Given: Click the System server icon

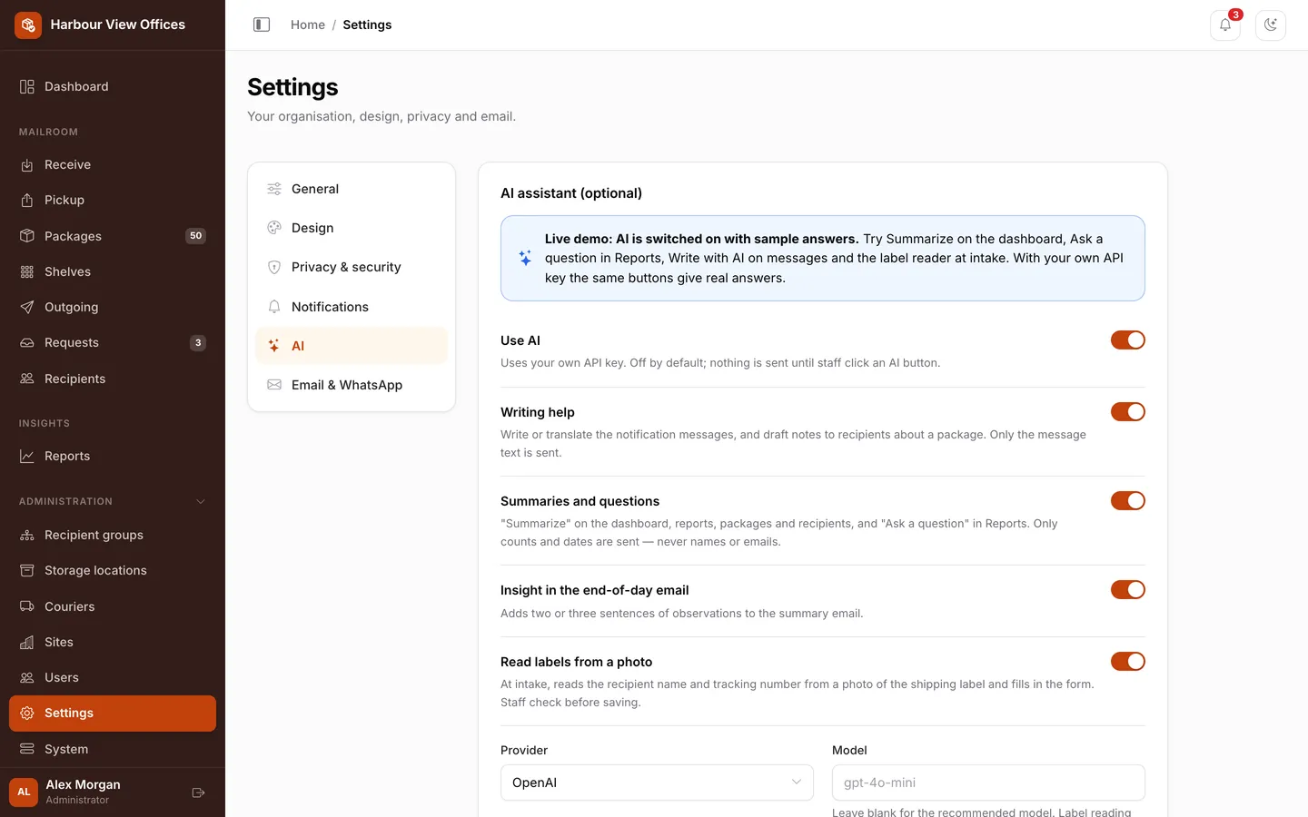Looking at the screenshot, I should point(27,749).
